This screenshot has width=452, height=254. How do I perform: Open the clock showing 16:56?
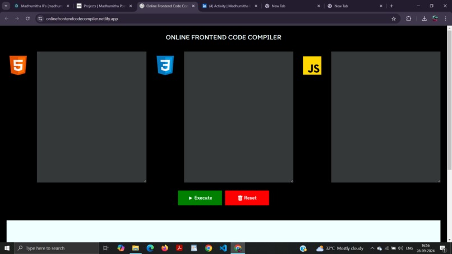tap(426, 248)
